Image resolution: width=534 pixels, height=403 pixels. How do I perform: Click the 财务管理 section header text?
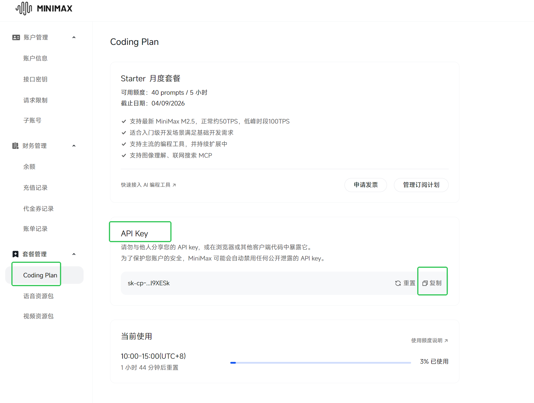[34, 146]
